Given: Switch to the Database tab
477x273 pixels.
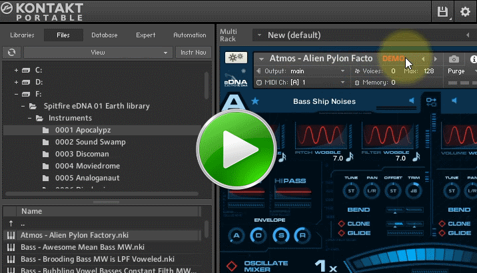Looking at the screenshot, I should click(104, 35).
